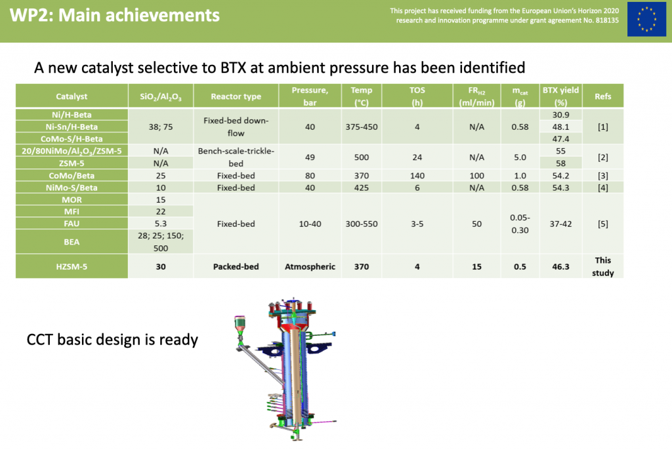672x450 pixels.
Task: Click the '10-40' pressure cell
Action: click(310, 223)
